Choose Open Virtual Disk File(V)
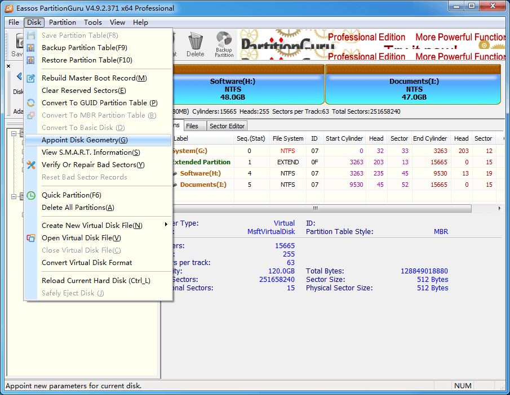The image size is (510, 395). [x=98, y=238]
